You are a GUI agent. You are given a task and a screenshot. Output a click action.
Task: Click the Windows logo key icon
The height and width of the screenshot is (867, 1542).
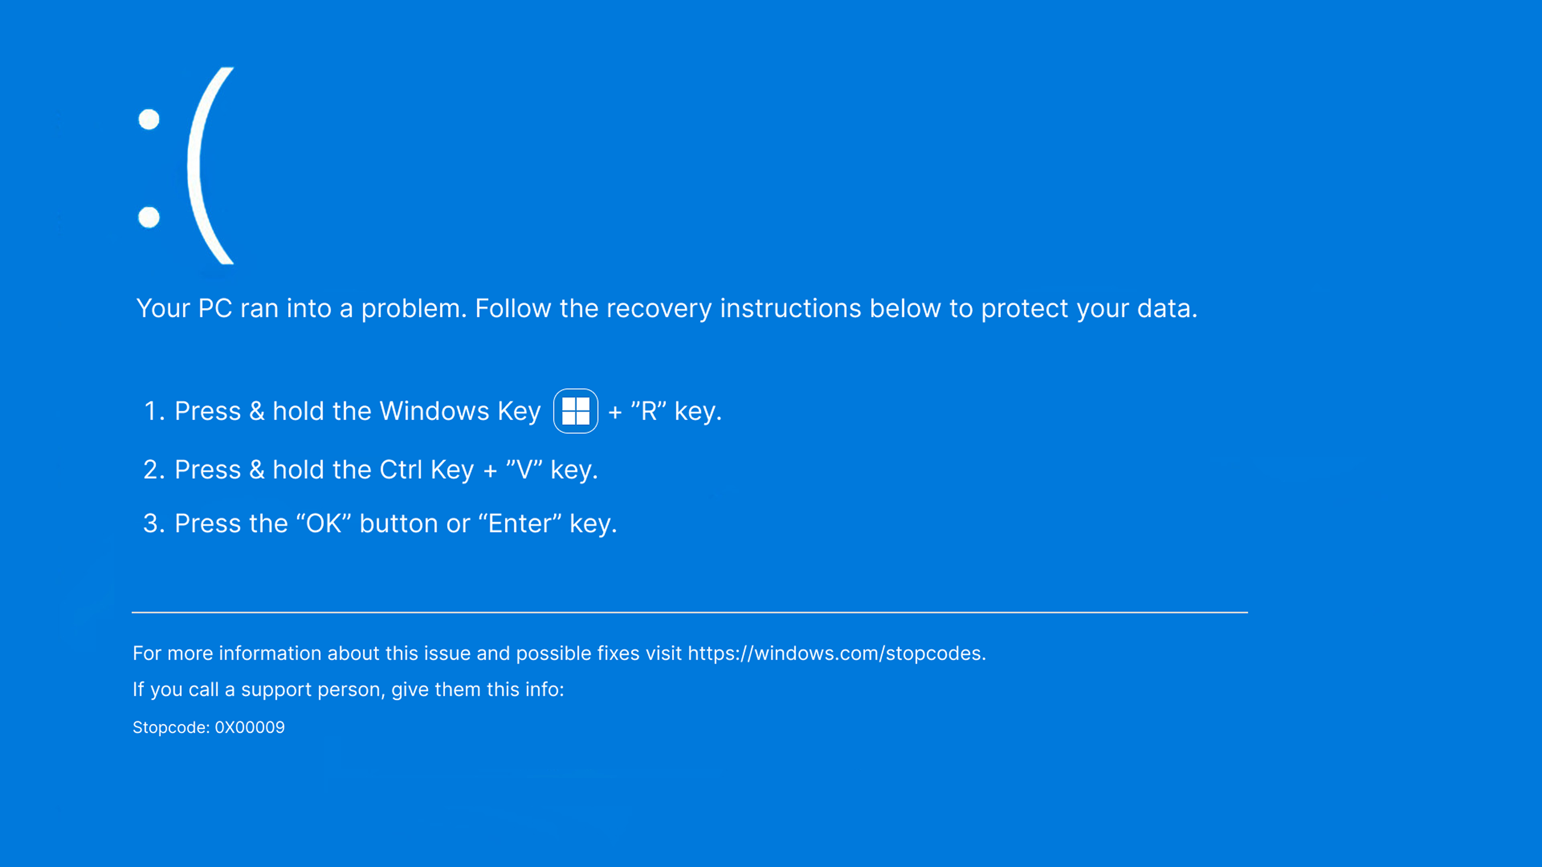575,411
